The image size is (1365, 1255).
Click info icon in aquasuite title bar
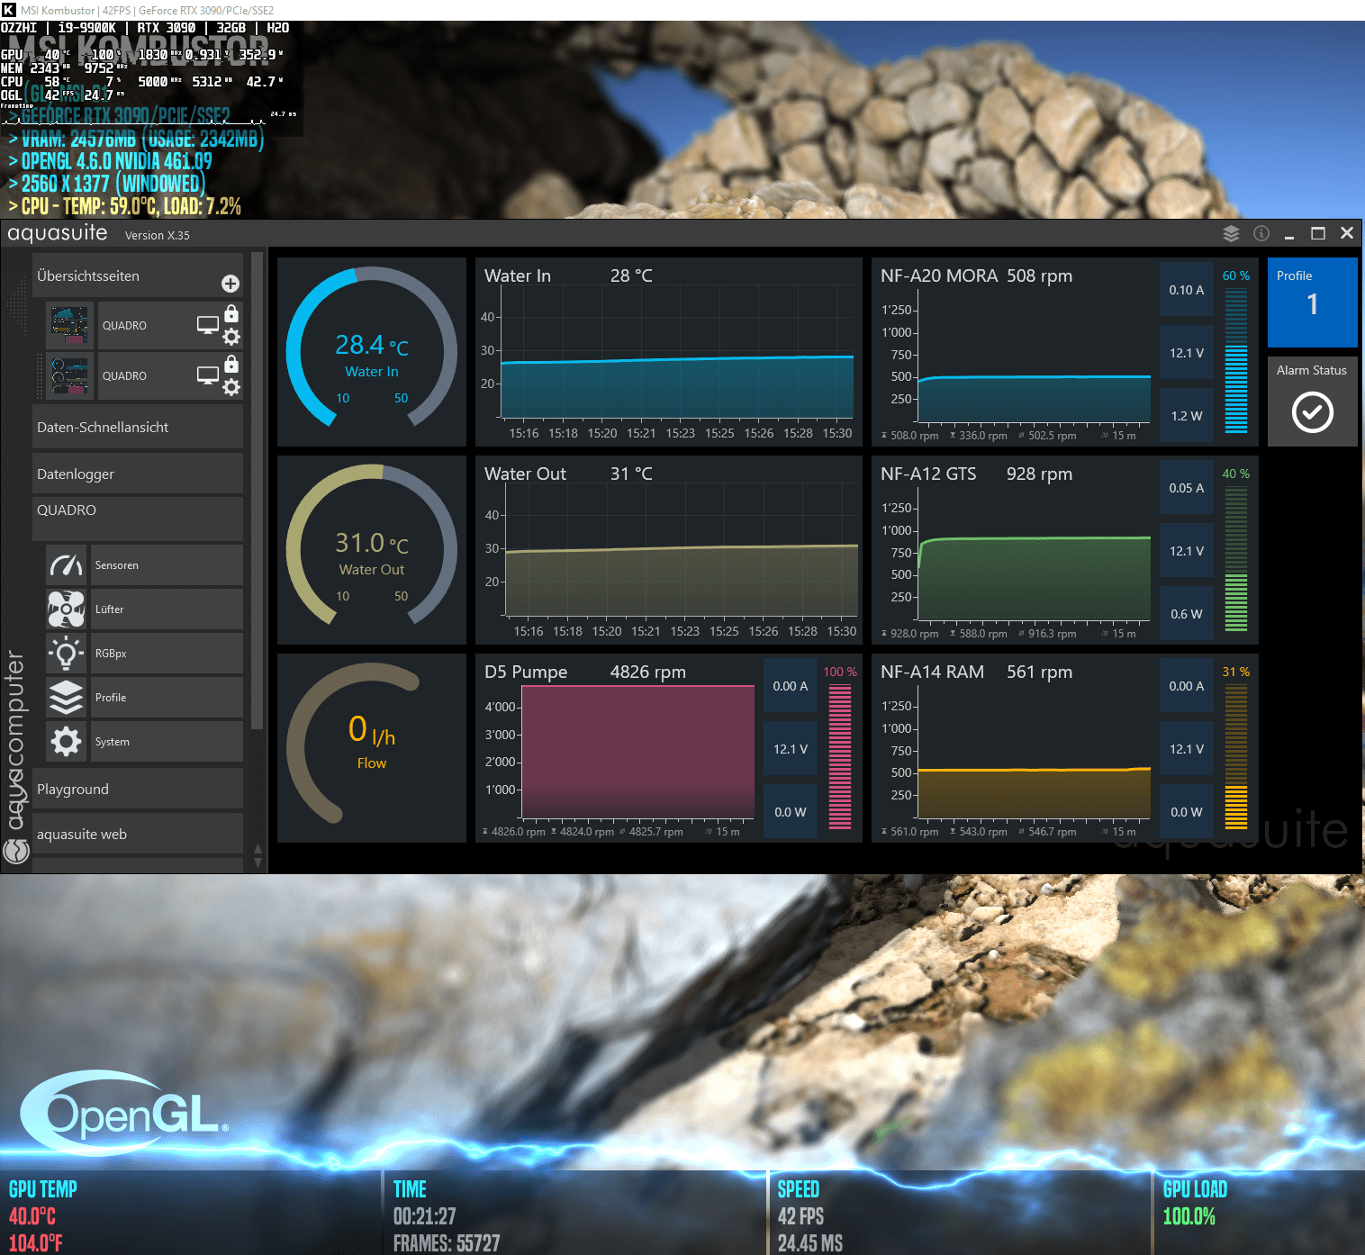point(1261,233)
